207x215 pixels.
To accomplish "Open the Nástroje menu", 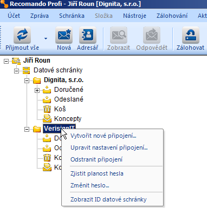I will coord(134,16).
